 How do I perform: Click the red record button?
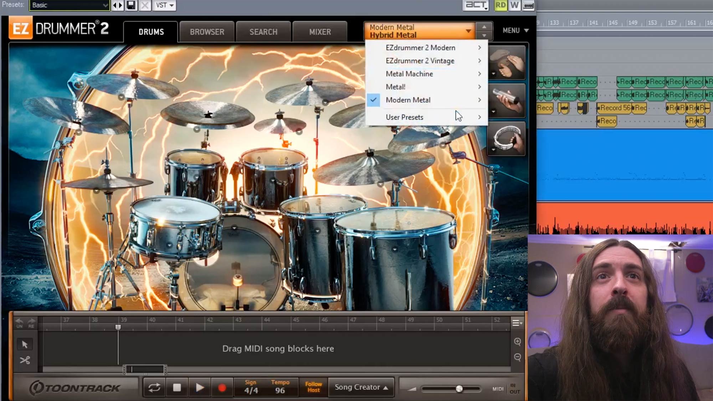pos(222,388)
